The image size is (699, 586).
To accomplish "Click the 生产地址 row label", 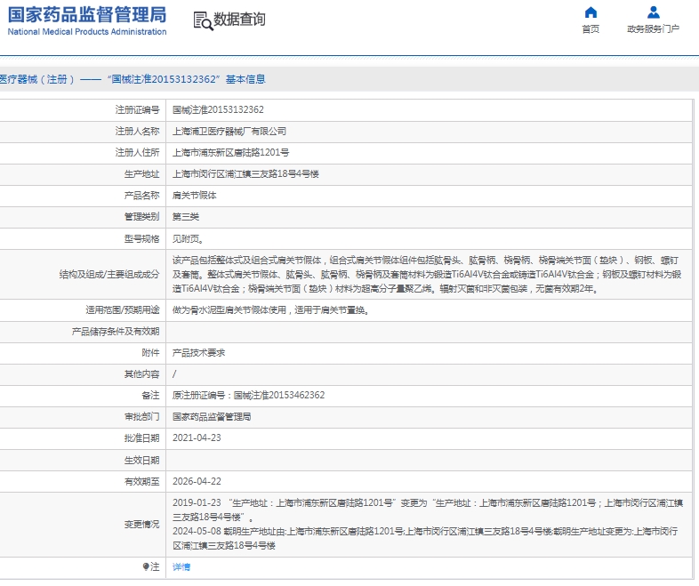I will pos(141,173).
